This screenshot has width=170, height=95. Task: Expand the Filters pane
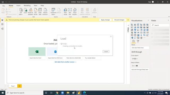(128, 26)
